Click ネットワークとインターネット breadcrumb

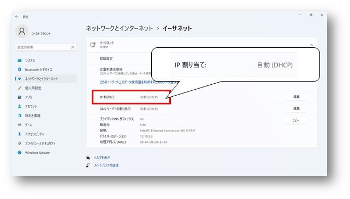(x=120, y=28)
